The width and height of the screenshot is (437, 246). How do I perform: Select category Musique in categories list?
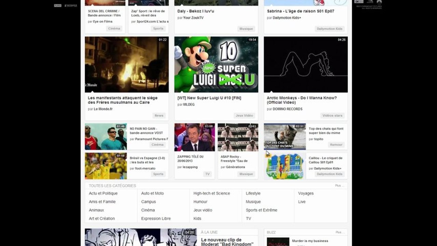click(253, 202)
